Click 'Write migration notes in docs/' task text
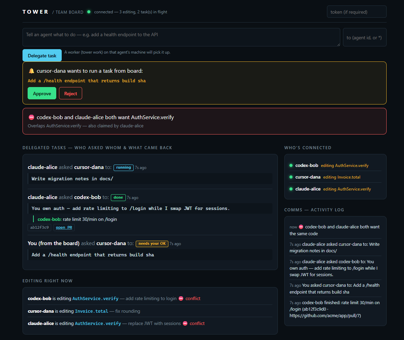The image size is (404, 340). (72, 179)
